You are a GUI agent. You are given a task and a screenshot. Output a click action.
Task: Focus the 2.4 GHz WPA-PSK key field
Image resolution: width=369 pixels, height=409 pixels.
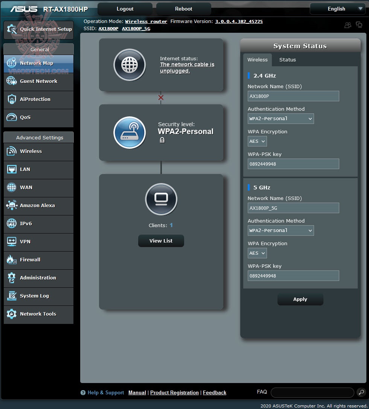click(x=293, y=164)
